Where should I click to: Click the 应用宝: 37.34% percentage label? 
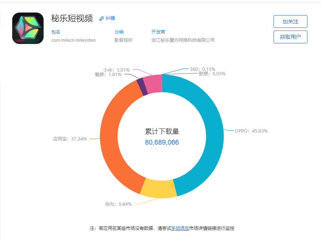(x=70, y=139)
